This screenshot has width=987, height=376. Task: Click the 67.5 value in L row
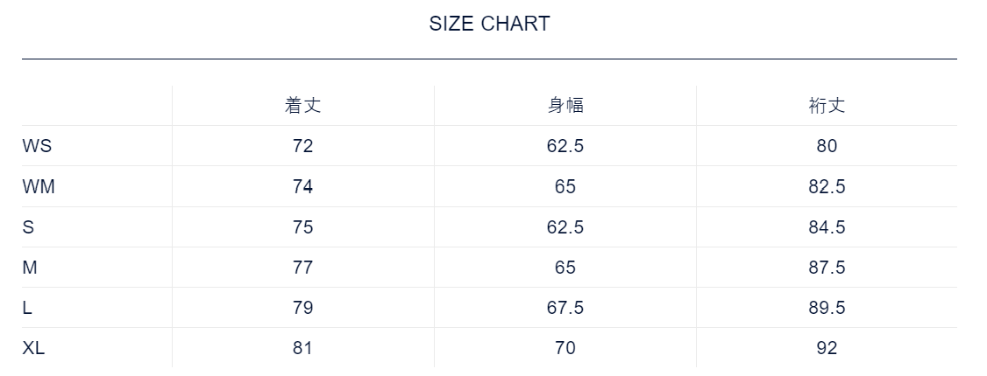565,307
